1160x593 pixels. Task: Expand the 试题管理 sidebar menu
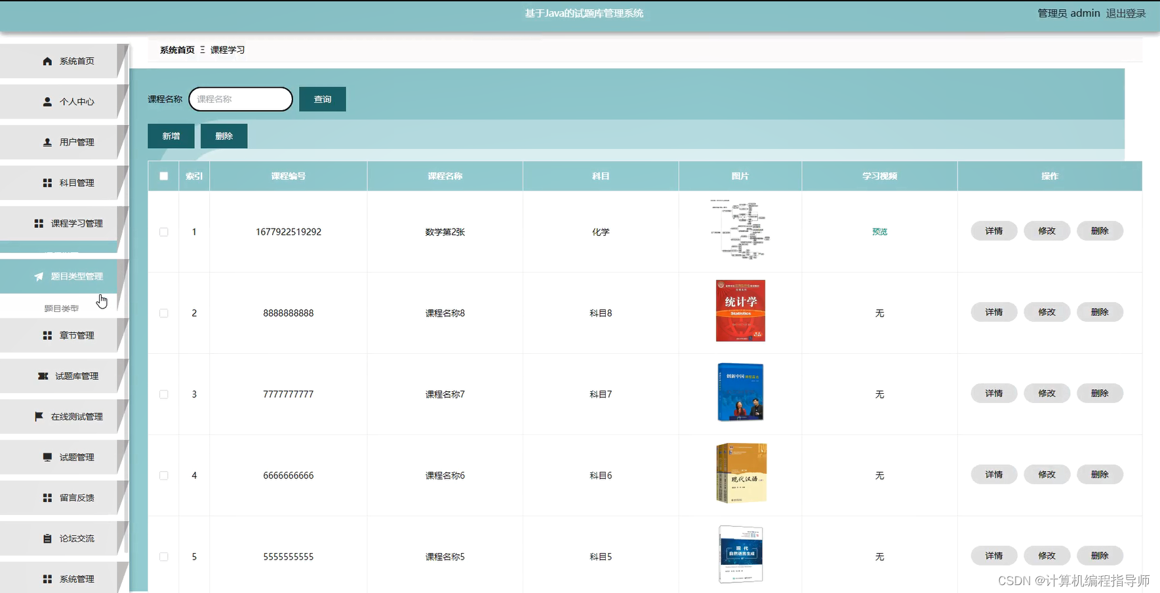64,457
